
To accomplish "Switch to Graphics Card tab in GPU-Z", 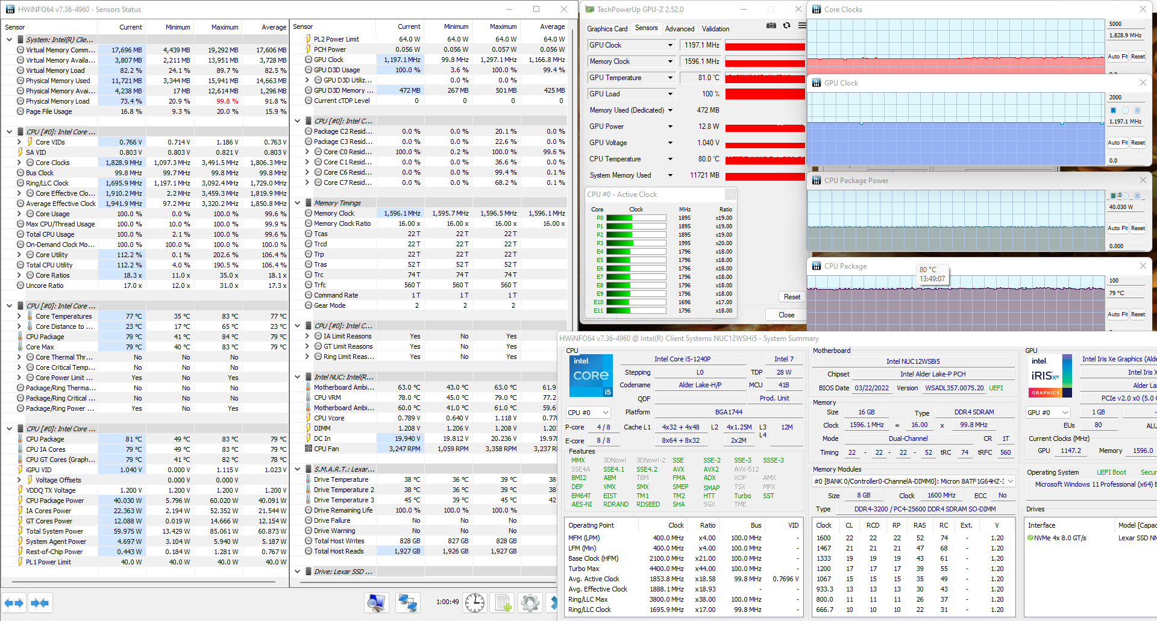I will [x=607, y=29].
